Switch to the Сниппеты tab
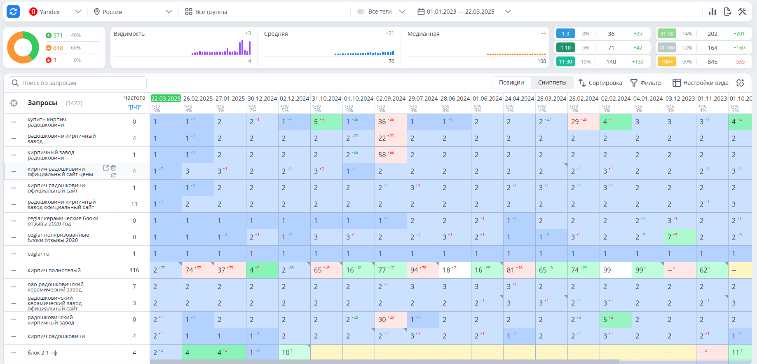757x364 pixels. [x=552, y=83]
